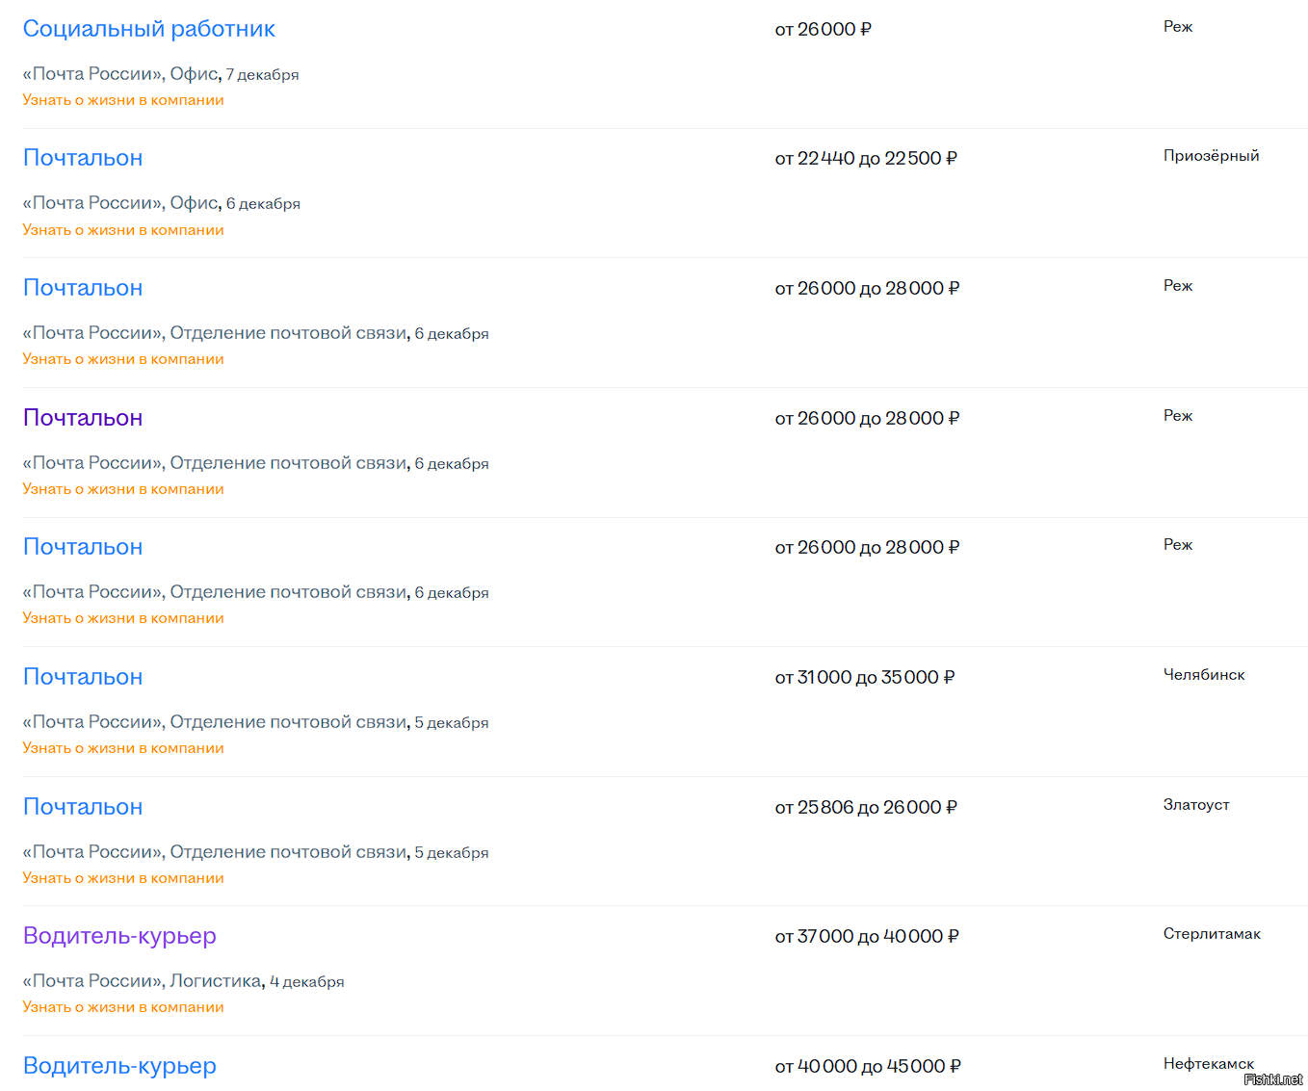
Task: Click company life link under Приозёрный Почтальон
Action: [x=123, y=230]
